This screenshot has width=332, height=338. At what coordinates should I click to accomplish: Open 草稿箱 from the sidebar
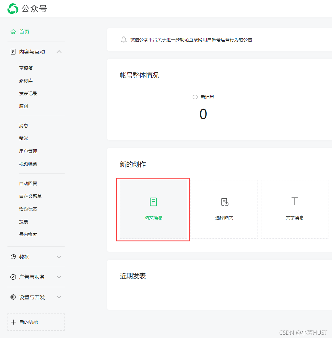pos(26,68)
